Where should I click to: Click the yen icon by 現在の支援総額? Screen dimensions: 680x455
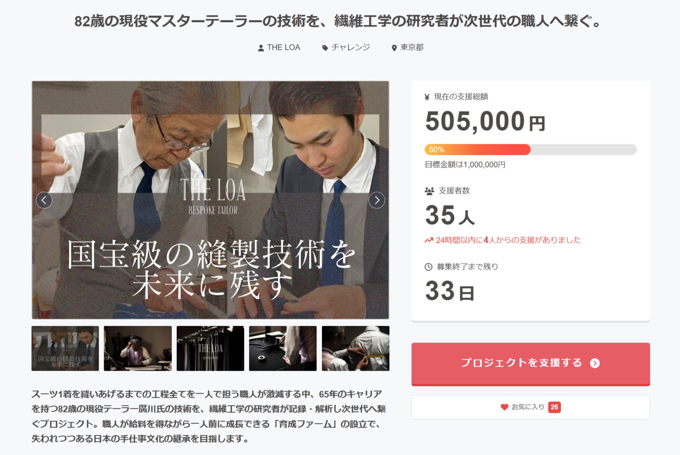click(x=427, y=97)
